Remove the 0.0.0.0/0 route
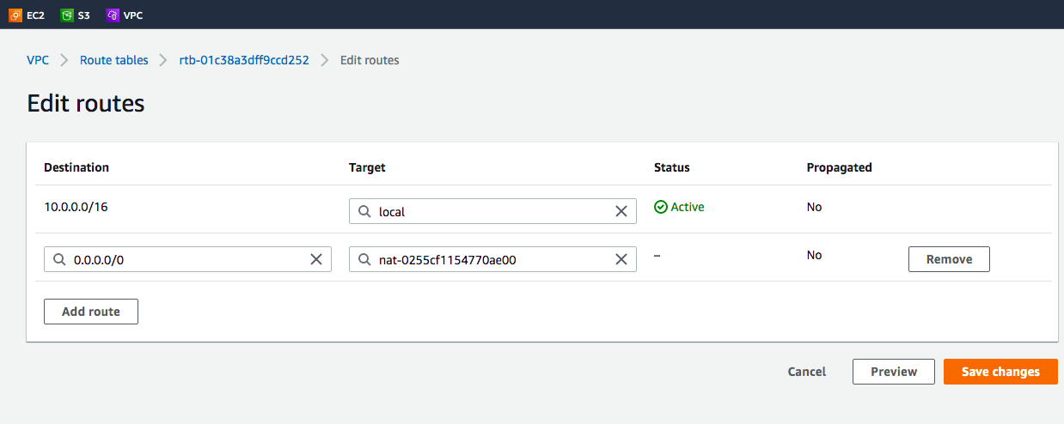This screenshot has width=1064, height=424. coord(948,259)
